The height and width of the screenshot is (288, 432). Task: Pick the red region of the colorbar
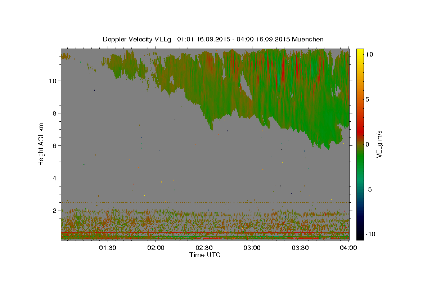click(x=360, y=131)
